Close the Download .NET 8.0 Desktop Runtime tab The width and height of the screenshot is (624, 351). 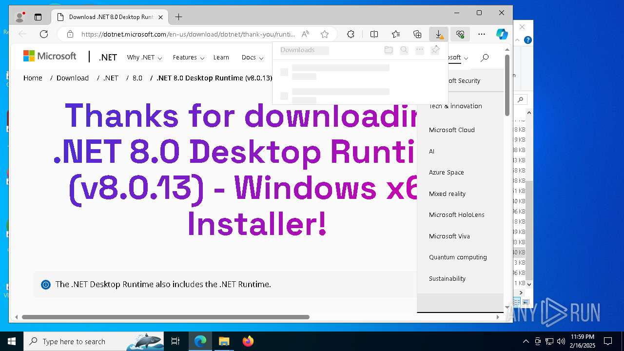click(160, 17)
